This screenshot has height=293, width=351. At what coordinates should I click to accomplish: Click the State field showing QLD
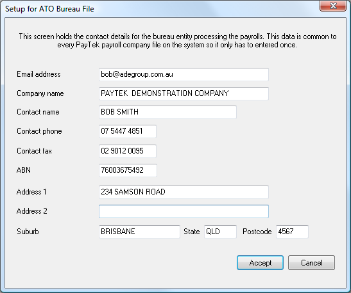(x=220, y=232)
